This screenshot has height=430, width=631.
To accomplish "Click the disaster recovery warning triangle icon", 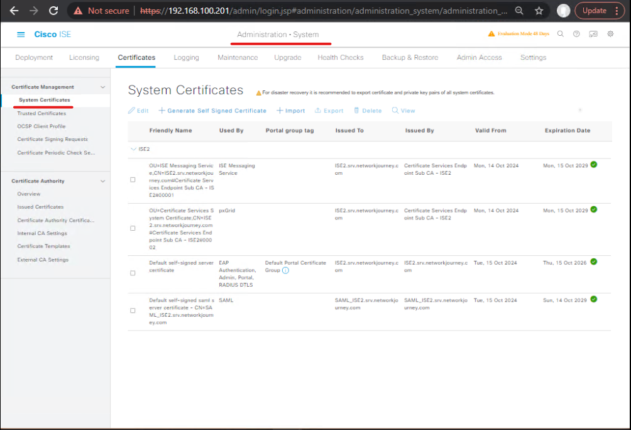I will coord(259,93).
